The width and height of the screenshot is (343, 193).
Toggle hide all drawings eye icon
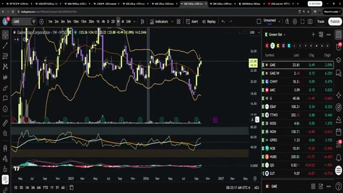[x=5, y=180]
